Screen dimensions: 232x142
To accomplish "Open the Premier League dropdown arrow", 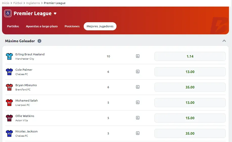I will click(55, 14).
